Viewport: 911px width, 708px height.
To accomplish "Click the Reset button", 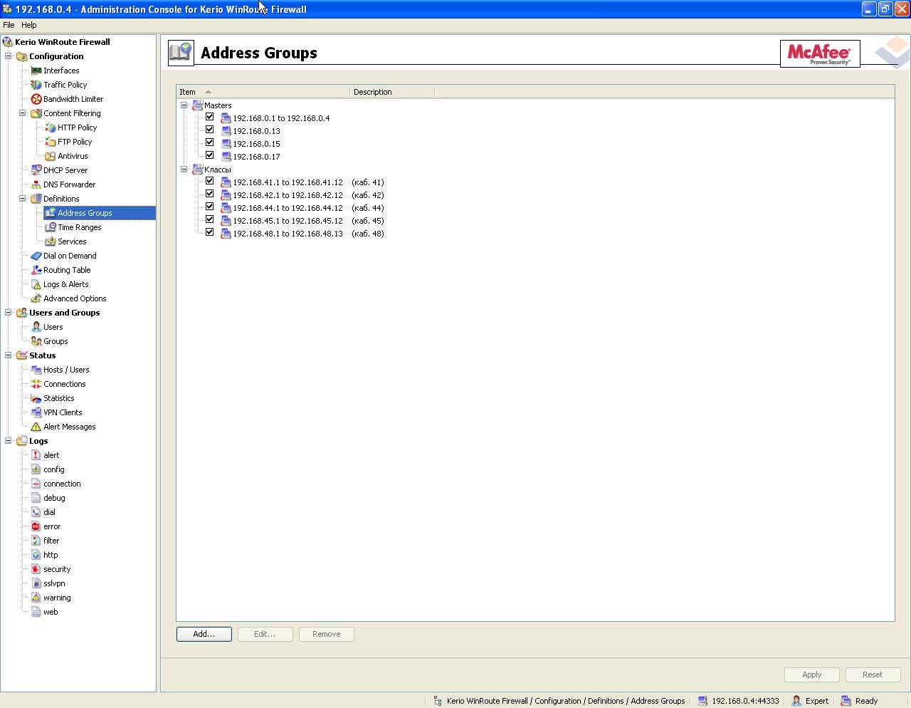I will [x=873, y=675].
